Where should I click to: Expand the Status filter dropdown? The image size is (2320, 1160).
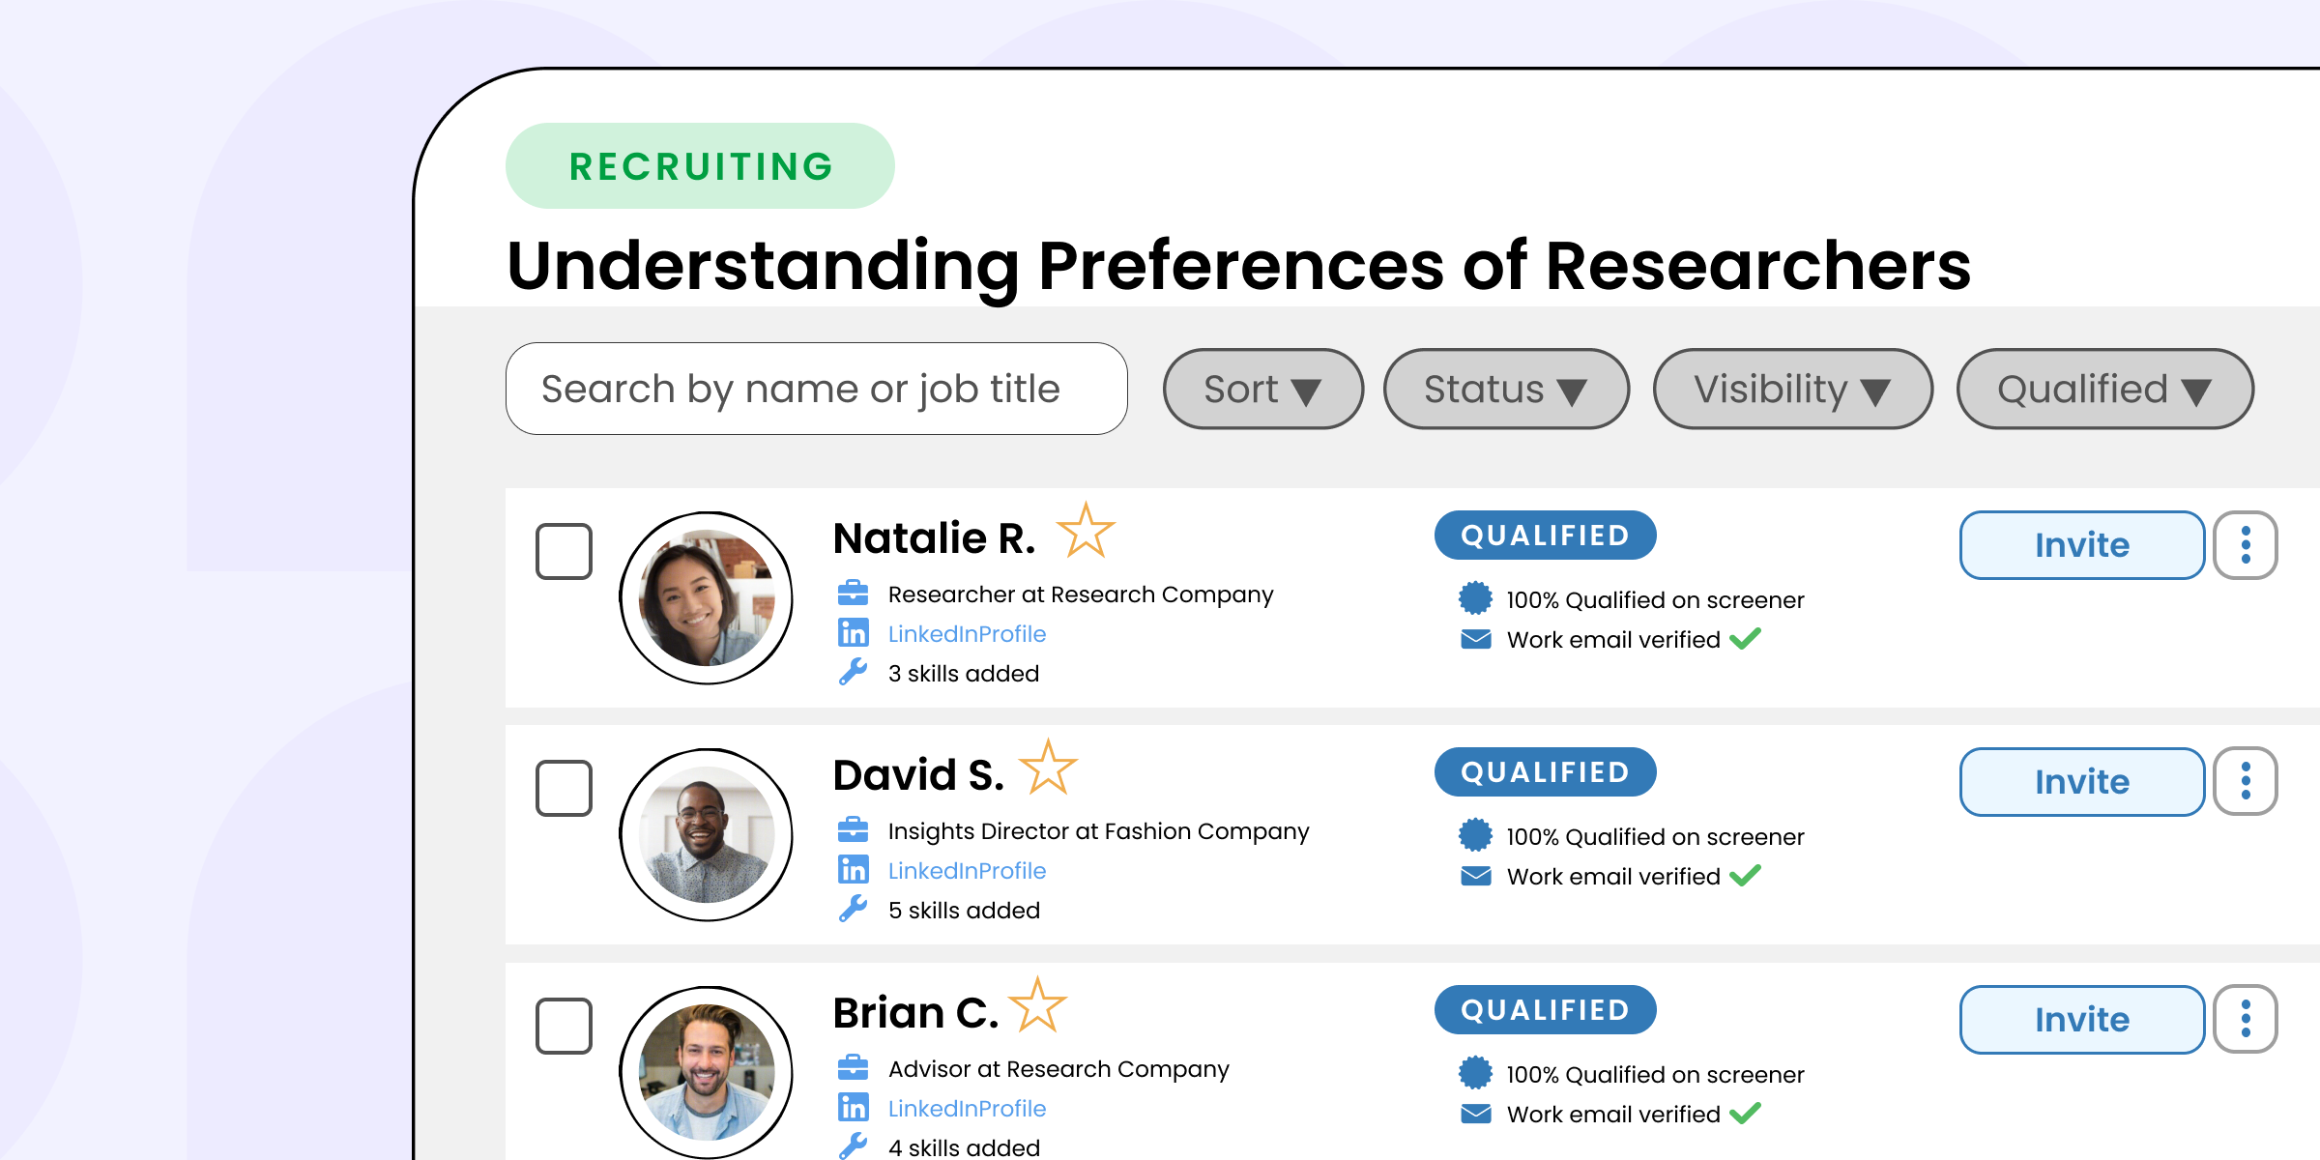[x=1505, y=390]
